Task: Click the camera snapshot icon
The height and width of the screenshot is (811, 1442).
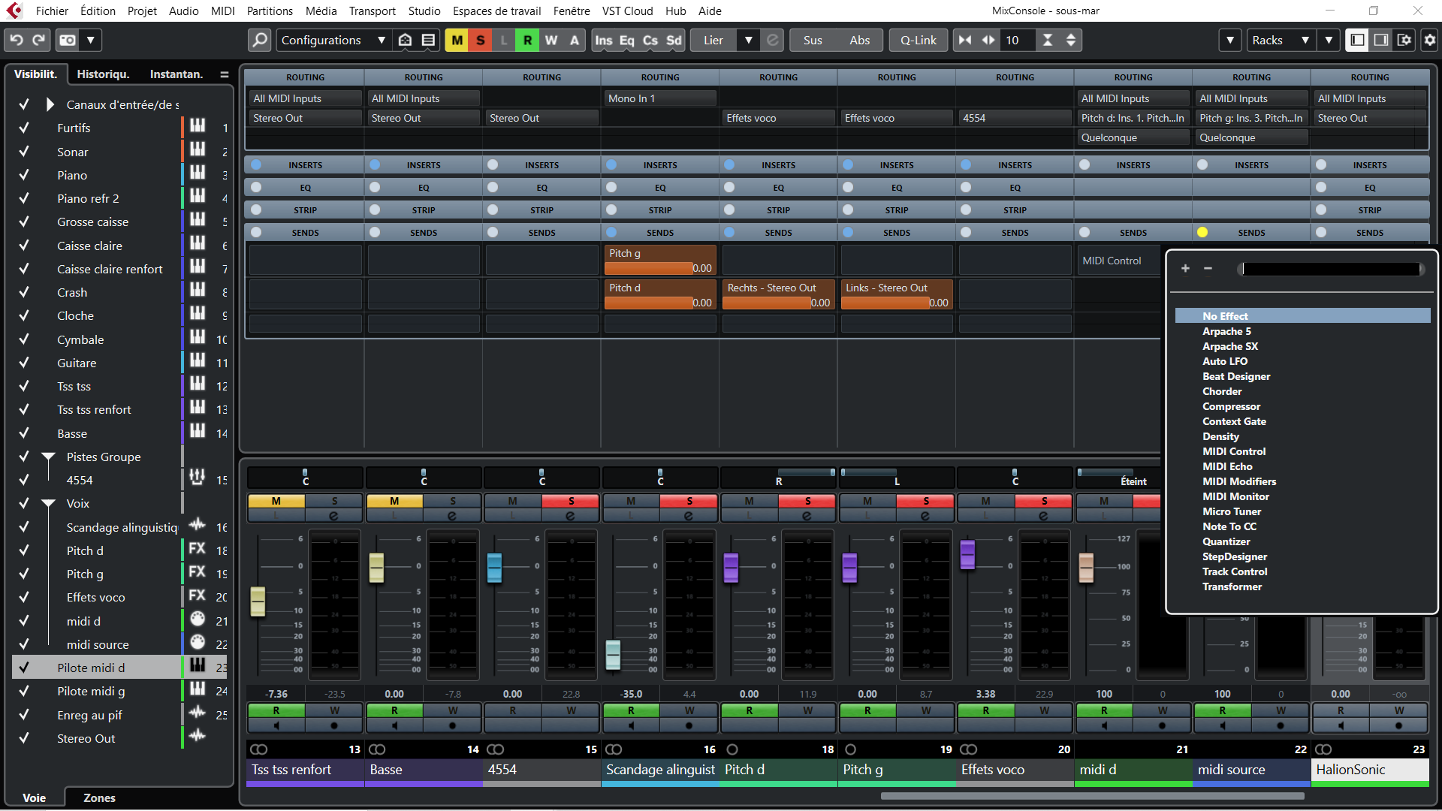Action: click(x=68, y=40)
